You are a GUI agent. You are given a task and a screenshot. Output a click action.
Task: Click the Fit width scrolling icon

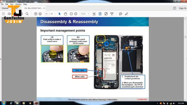click(94, 14)
